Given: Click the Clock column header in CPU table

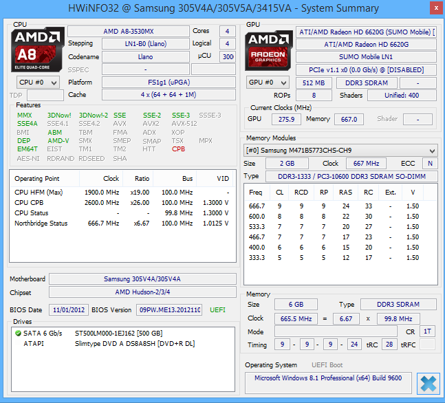Looking at the screenshot, I should [x=101, y=179].
